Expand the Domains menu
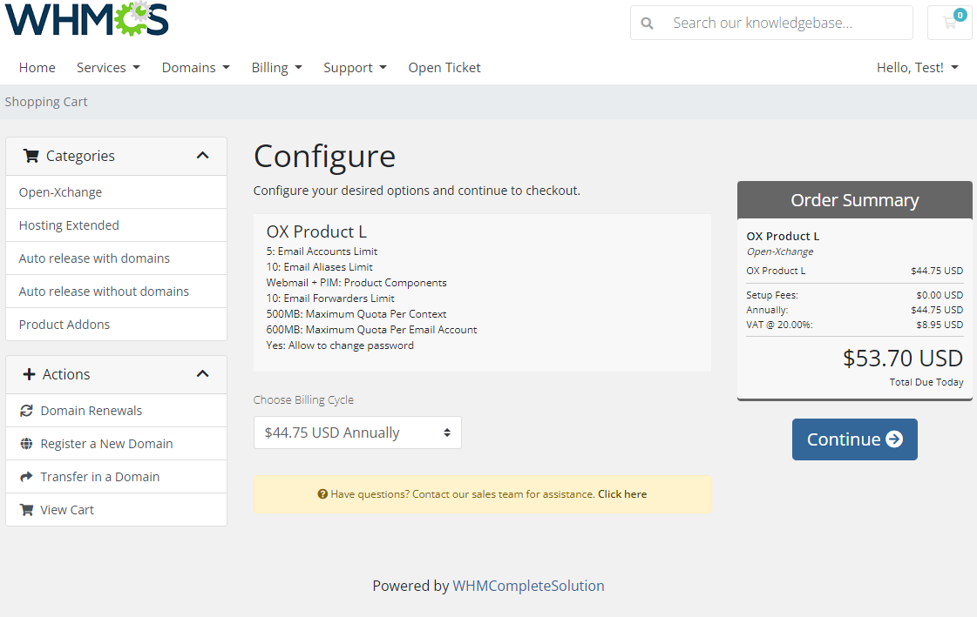This screenshot has height=617, width=977. (x=195, y=67)
